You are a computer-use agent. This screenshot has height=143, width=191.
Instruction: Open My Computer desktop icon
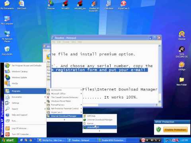click(x=7, y=21)
